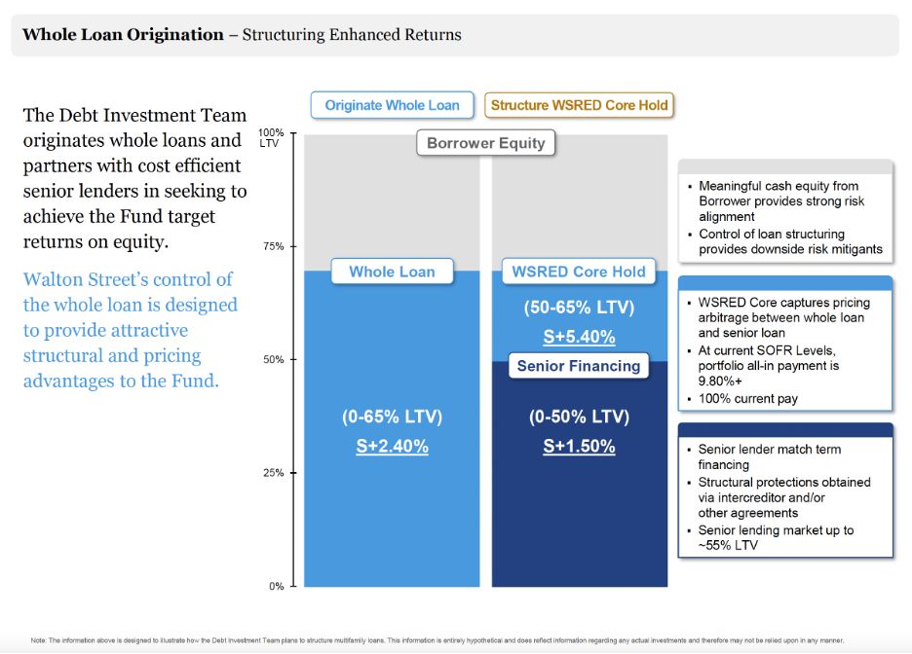Viewport: 912px width, 654px height.
Task: Click the (50-65% LTV) text
Action: tap(579, 308)
